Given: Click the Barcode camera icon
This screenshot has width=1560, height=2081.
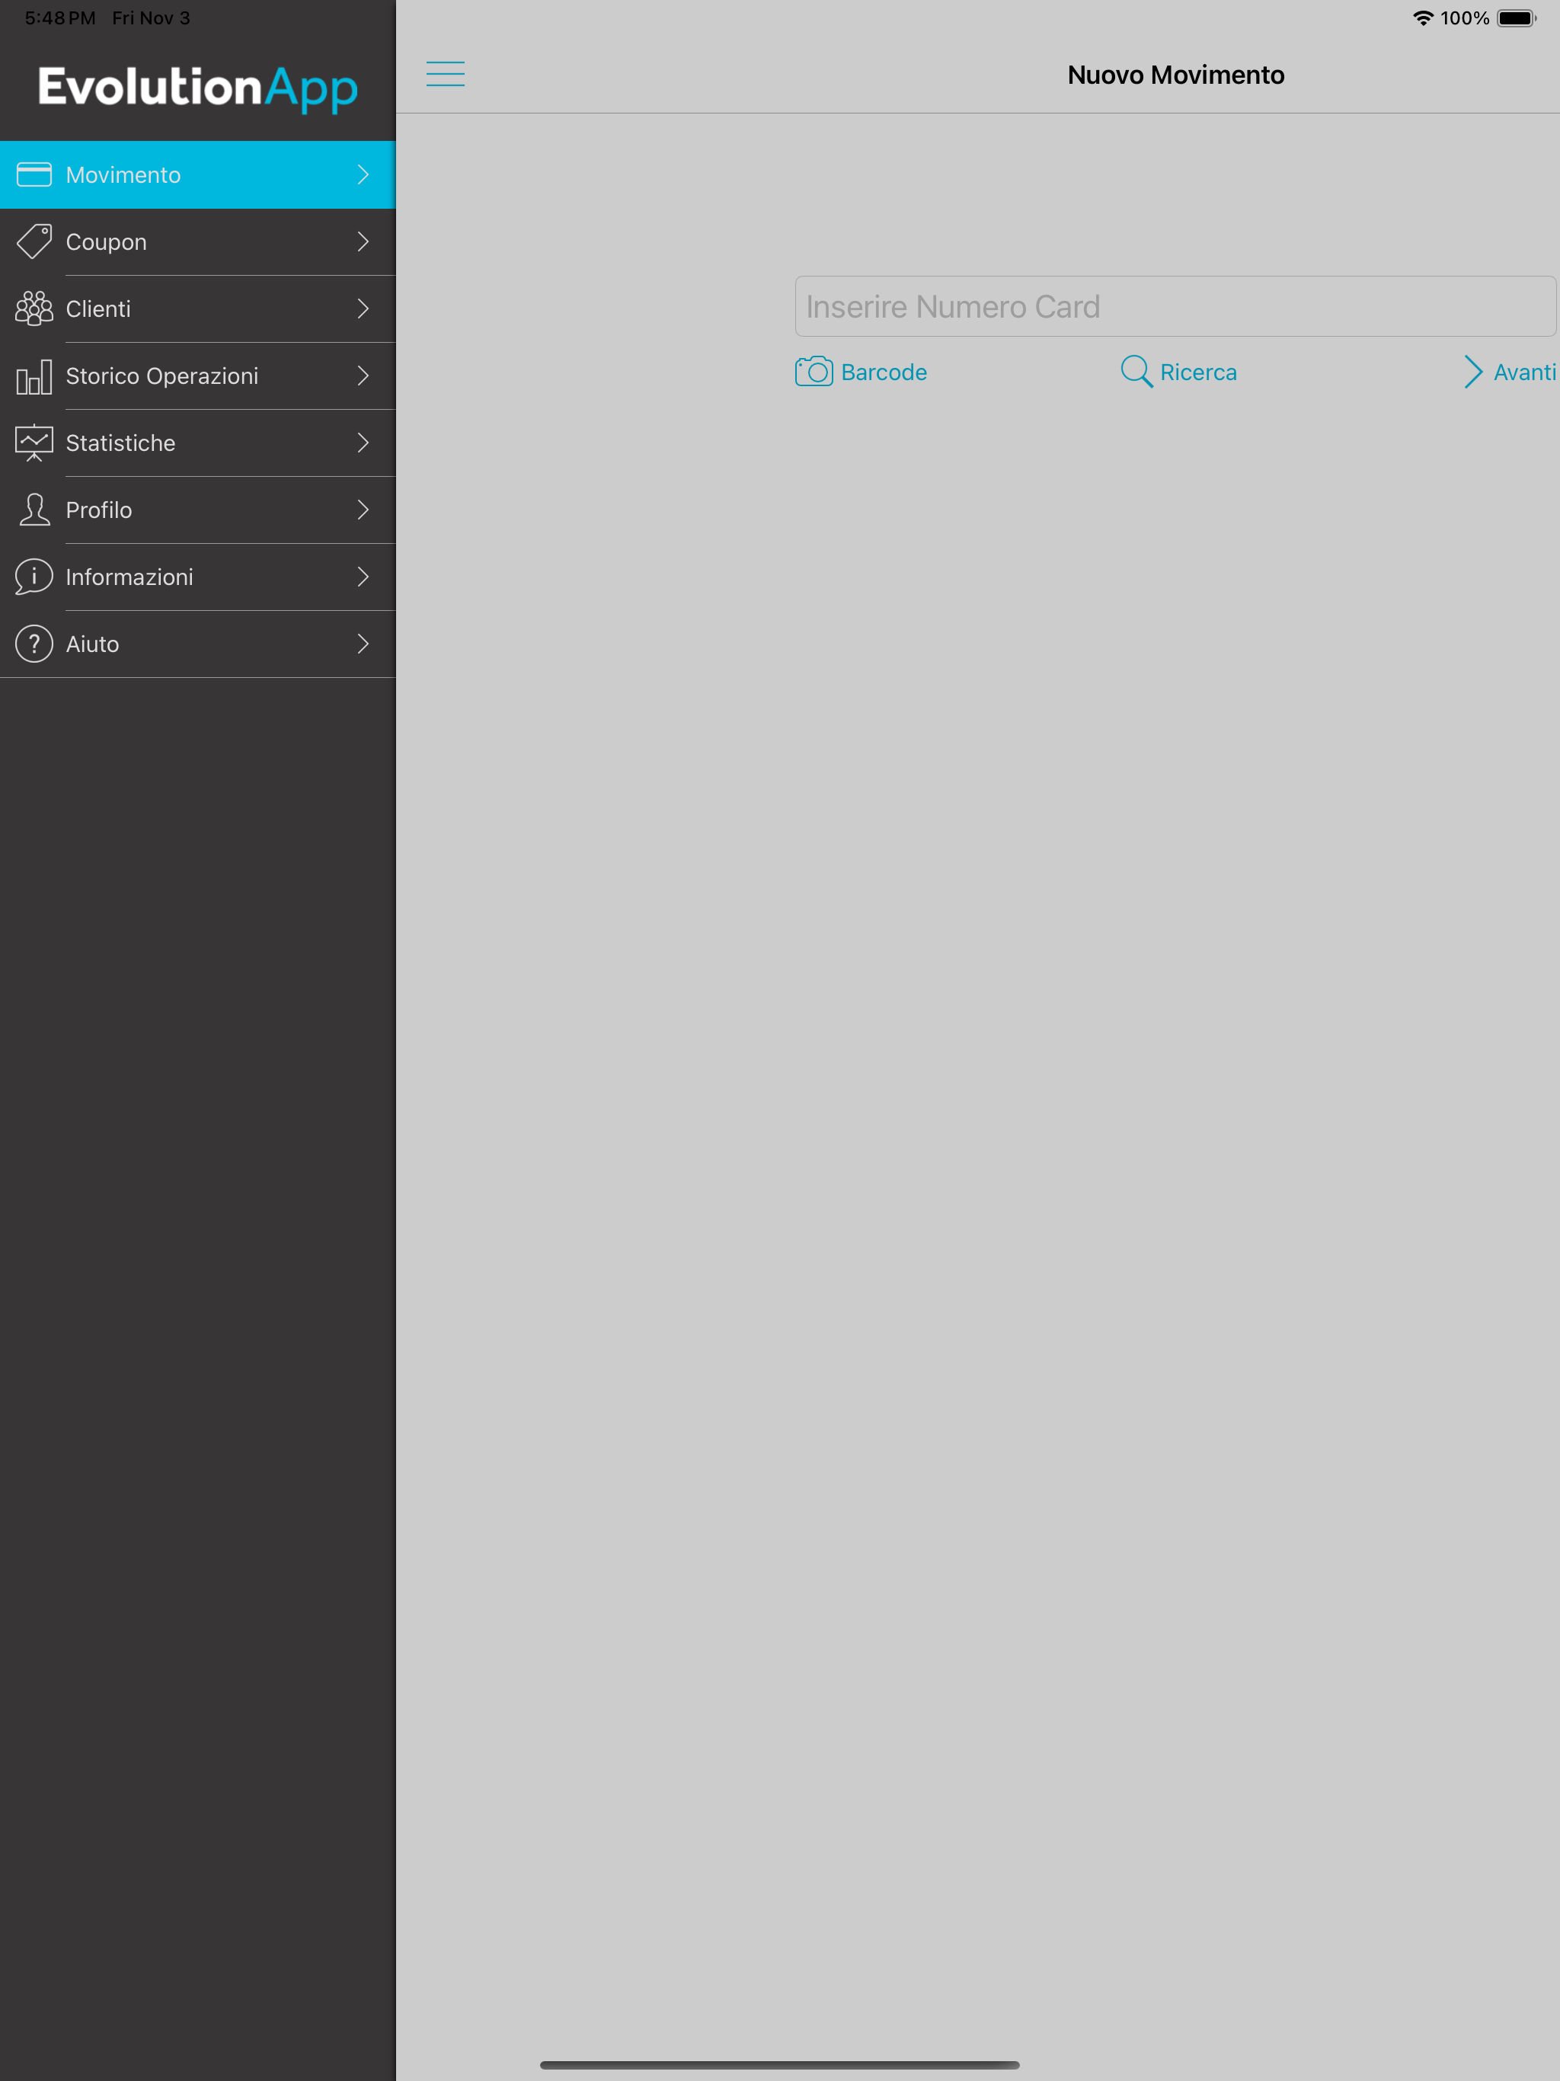Looking at the screenshot, I should (814, 372).
